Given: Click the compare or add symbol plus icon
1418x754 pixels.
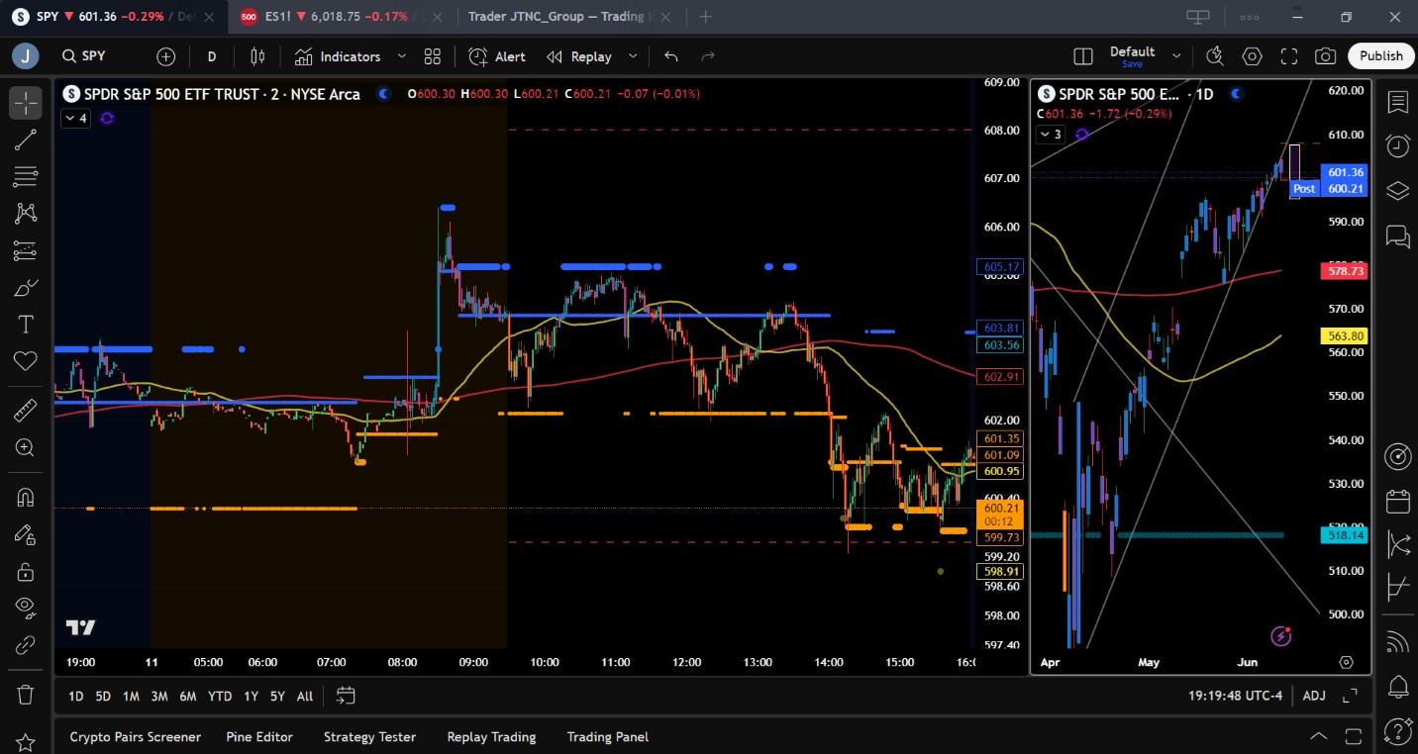Looking at the screenshot, I should pyautogui.click(x=165, y=56).
